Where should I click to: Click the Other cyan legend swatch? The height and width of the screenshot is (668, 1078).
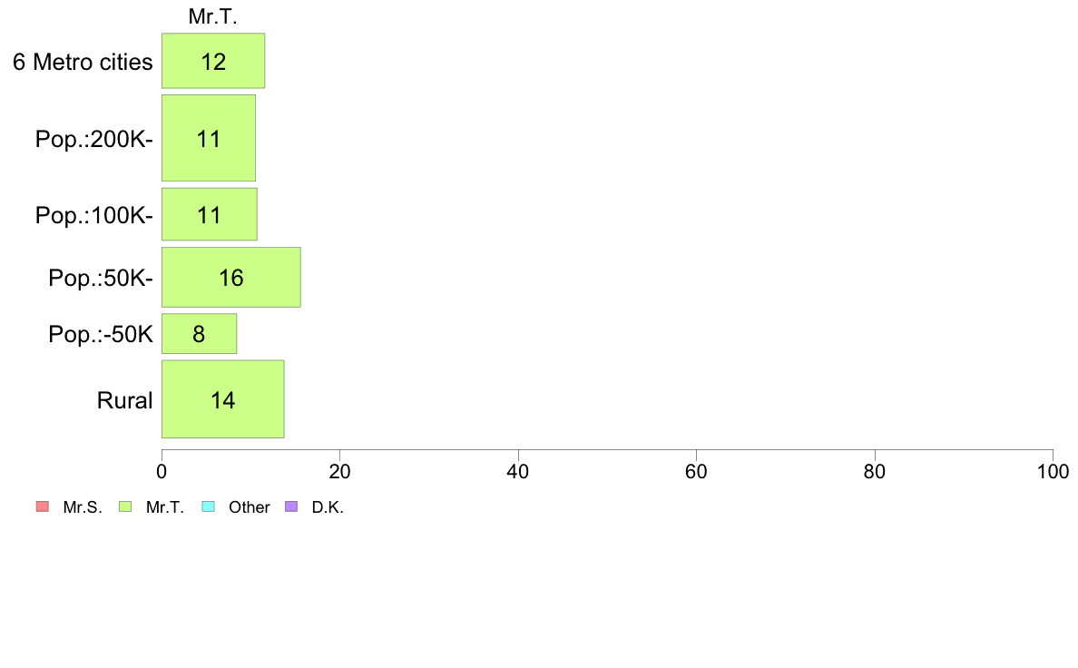[209, 507]
